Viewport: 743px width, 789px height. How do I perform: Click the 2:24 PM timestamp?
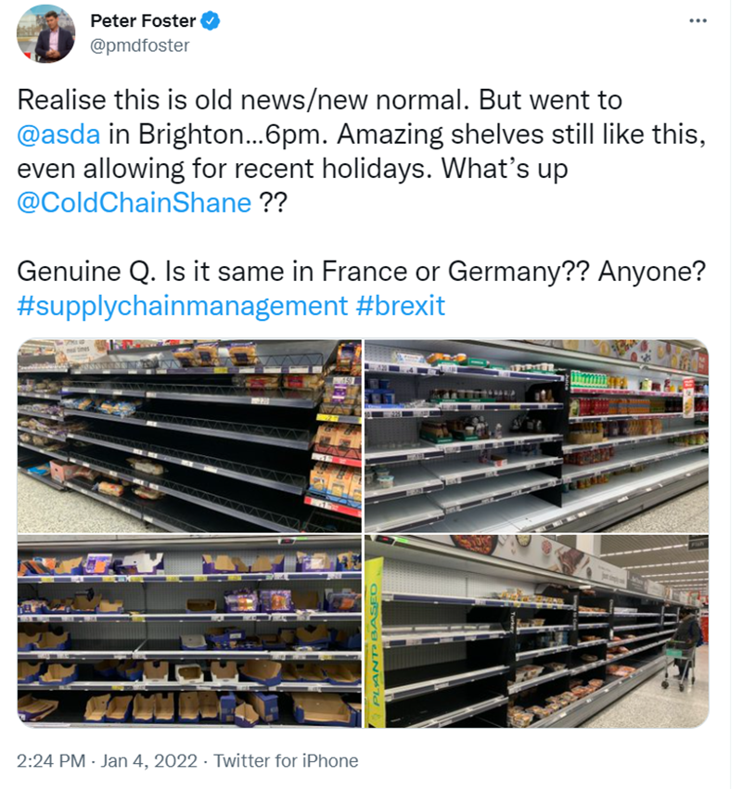51,761
